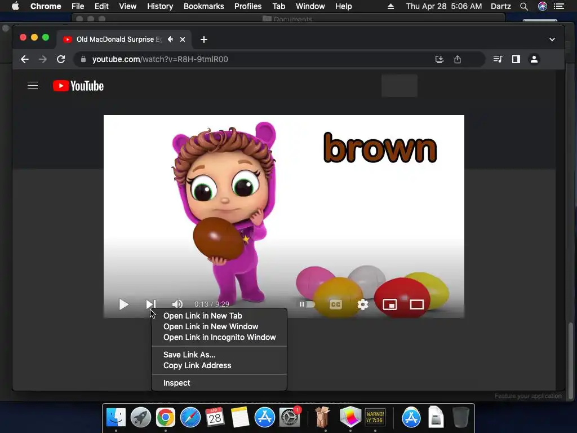Mute the video volume speaker icon
This screenshot has width=577, height=433.
177,304
